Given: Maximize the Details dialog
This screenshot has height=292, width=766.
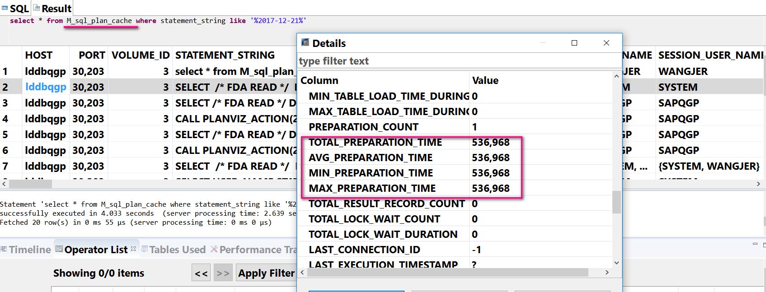Looking at the screenshot, I should [x=574, y=43].
